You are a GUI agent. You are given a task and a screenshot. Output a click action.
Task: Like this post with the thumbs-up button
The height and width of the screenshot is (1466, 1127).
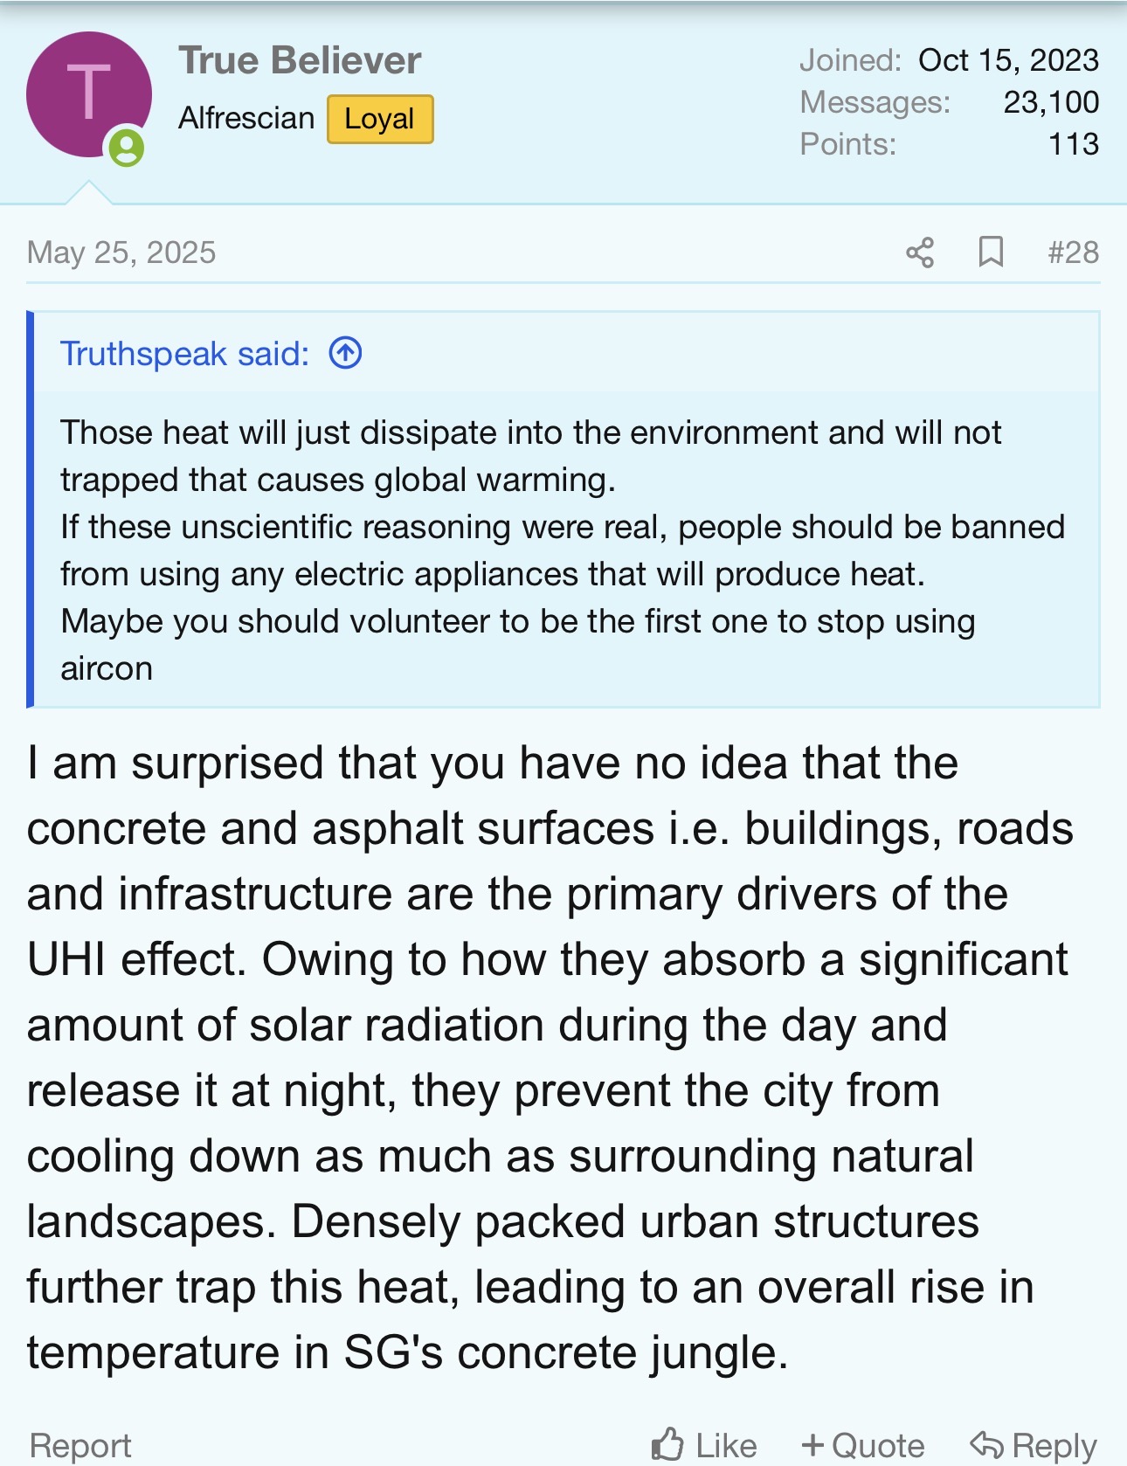tap(704, 1445)
